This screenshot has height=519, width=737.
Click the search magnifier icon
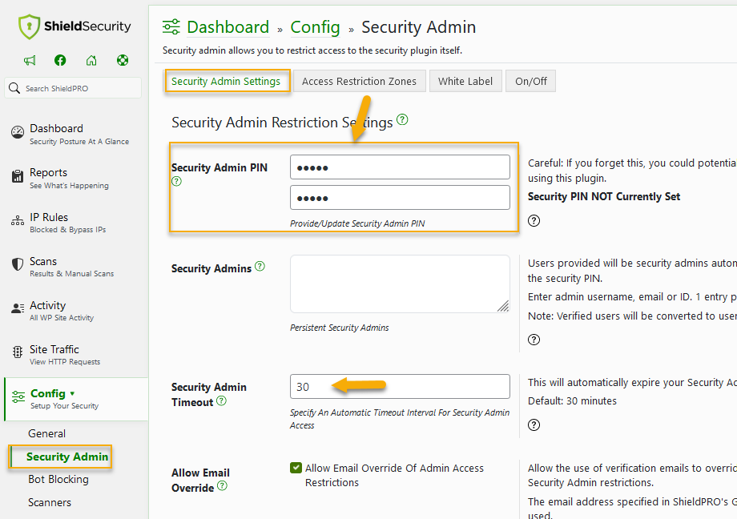tap(14, 88)
